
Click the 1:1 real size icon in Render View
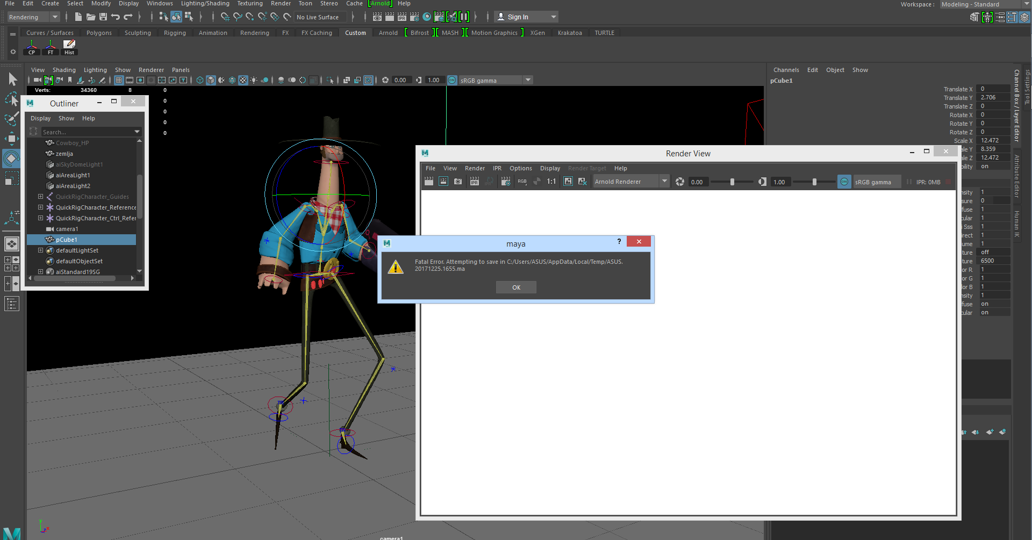click(x=551, y=182)
